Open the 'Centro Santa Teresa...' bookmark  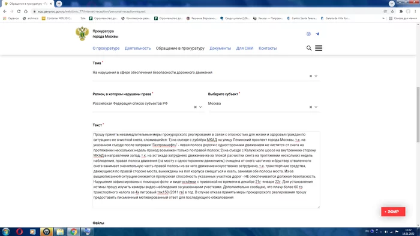[302, 19]
